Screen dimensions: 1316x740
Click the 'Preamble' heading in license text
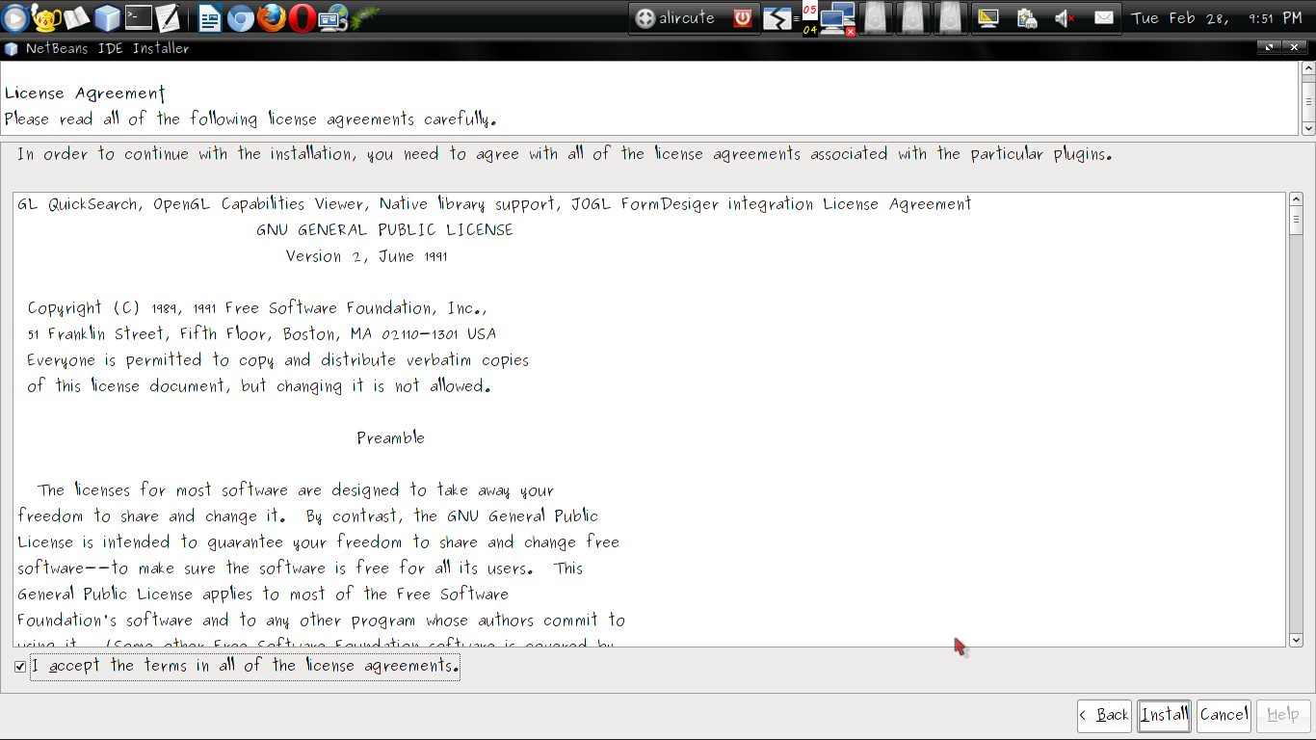point(390,438)
